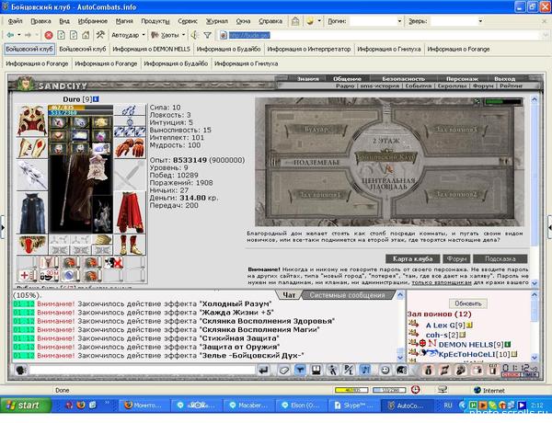Click the red pants equipment slot
Image resolution: width=552 pixels, height=423 pixels.
pos(130,212)
